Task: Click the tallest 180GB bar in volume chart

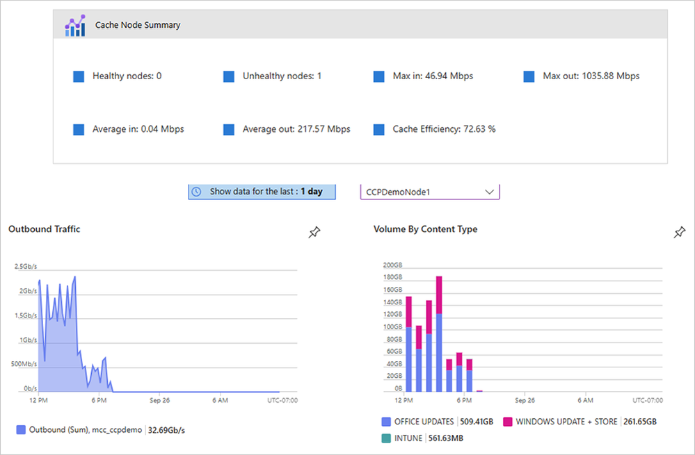Action: click(439, 334)
